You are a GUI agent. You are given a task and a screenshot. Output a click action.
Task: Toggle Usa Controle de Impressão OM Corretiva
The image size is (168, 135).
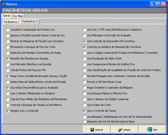pos(85,41)
